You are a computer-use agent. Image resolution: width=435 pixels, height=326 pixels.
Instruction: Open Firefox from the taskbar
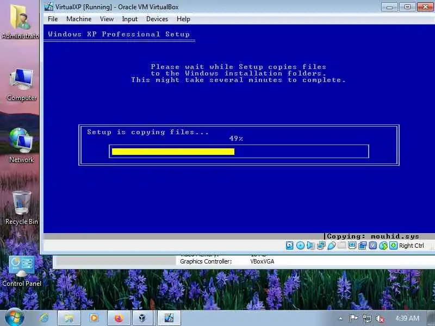[x=119, y=318]
